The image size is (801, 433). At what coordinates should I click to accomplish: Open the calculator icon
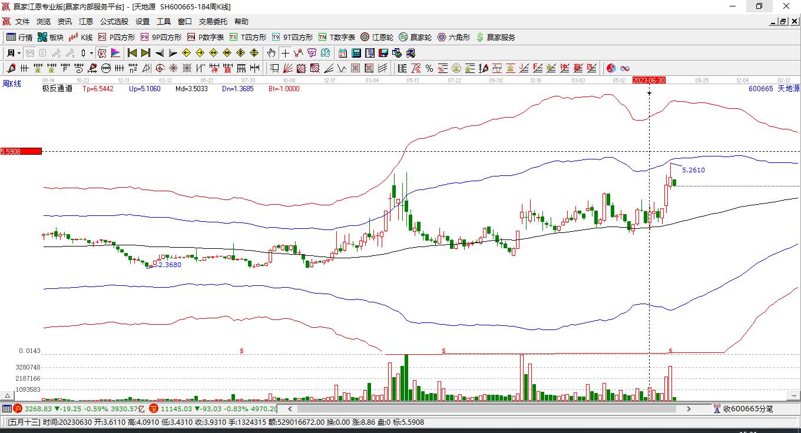(x=356, y=53)
